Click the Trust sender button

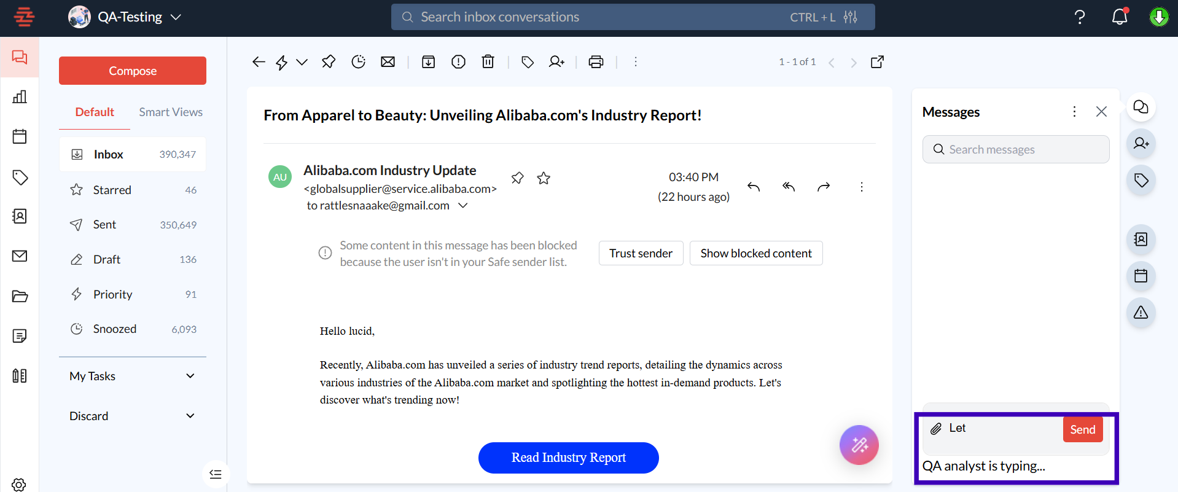coord(641,253)
